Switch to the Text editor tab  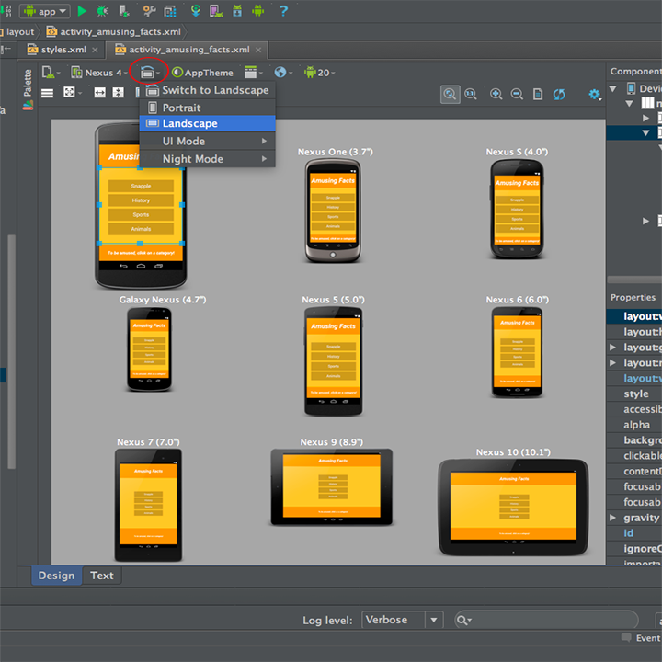[102, 576]
